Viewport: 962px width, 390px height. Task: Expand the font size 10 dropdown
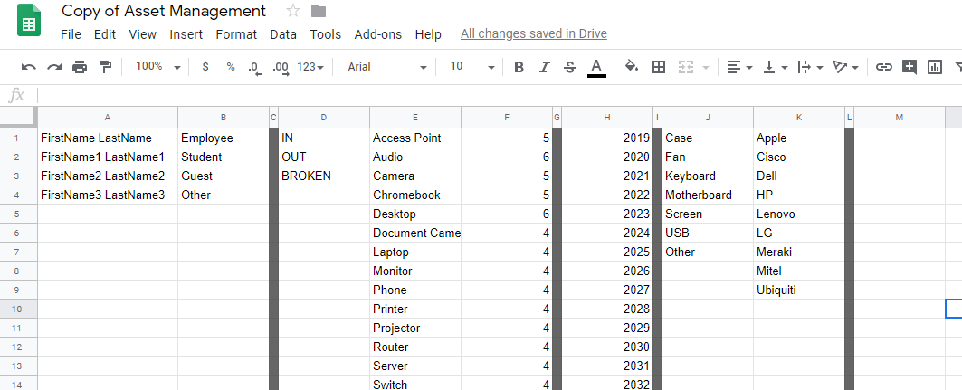[471, 67]
